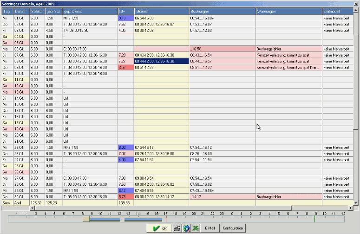Screen dimensions: 360x234
Task: Click the gep. Std column header
Action: point(53,12)
